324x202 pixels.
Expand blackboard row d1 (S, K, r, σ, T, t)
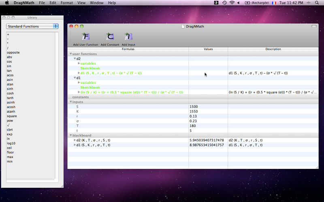click(75, 145)
